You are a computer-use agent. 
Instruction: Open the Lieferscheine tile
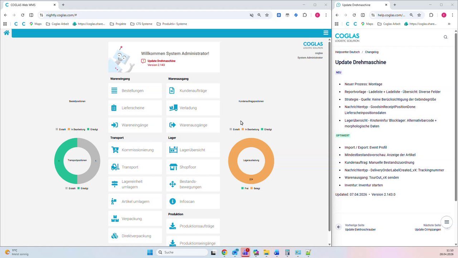click(135, 108)
